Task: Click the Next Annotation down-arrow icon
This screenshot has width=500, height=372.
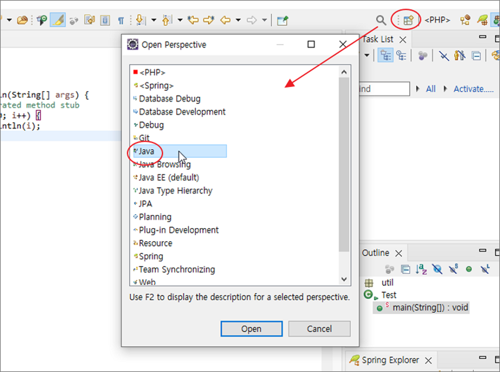Action: [140, 20]
